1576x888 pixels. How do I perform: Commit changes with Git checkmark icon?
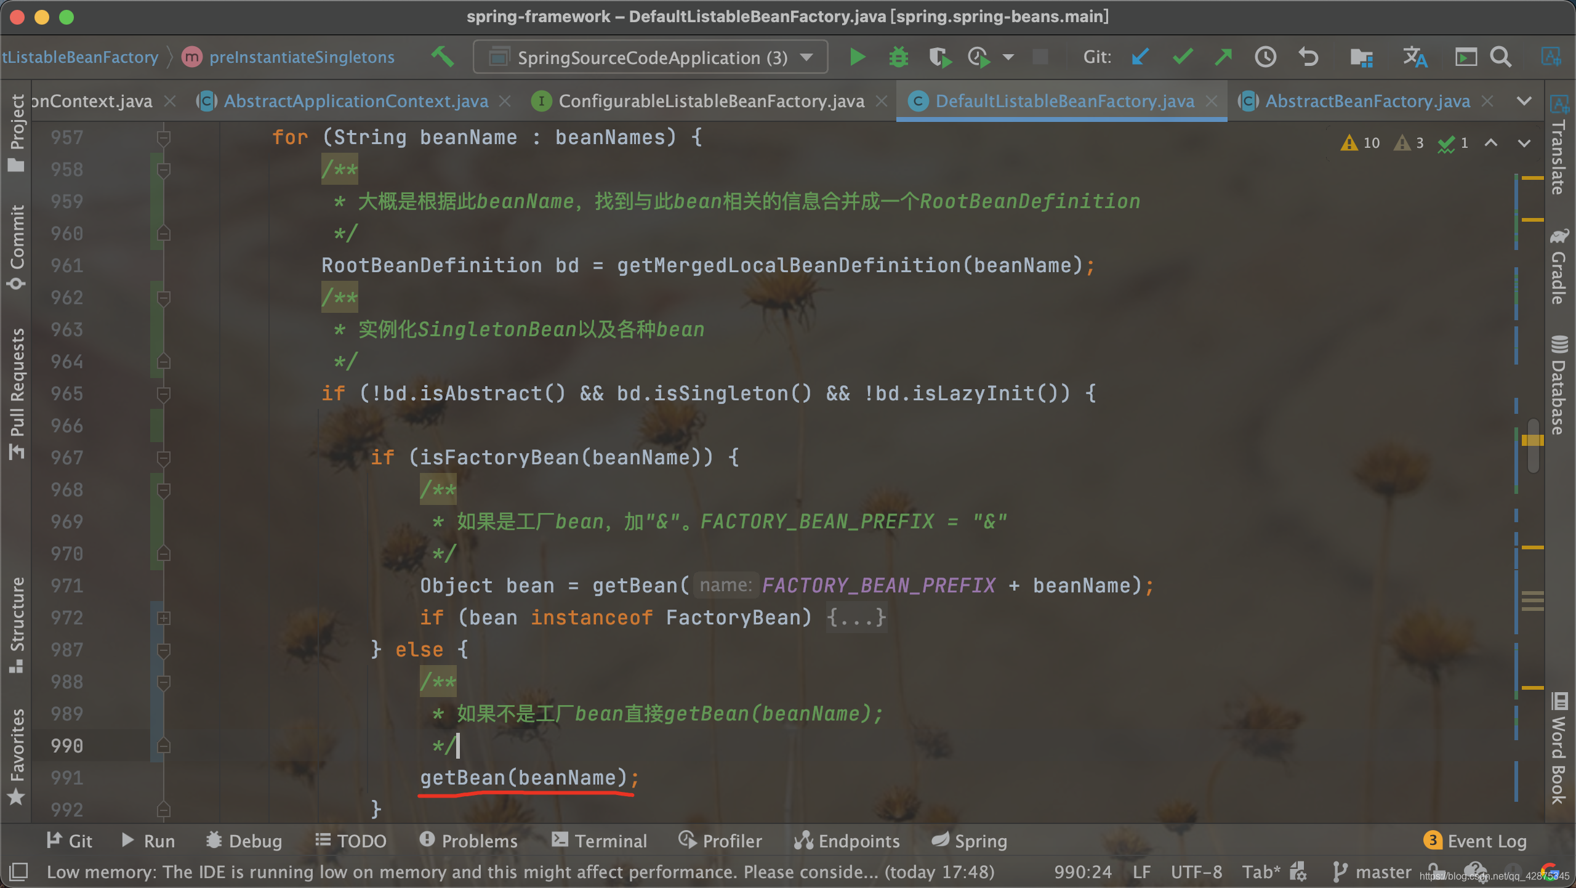(1182, 57)
